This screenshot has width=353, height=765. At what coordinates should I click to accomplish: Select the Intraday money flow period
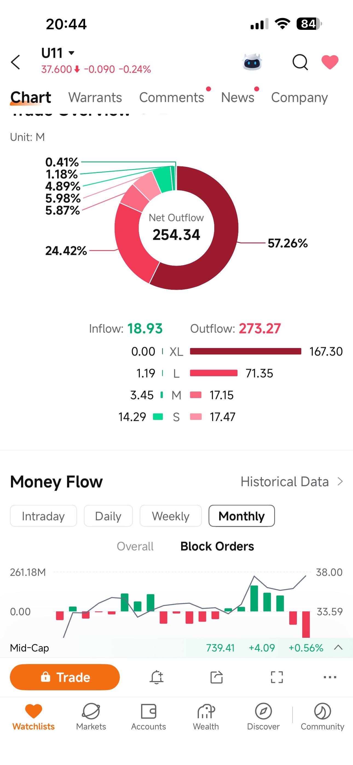click(x=44, y=516)
